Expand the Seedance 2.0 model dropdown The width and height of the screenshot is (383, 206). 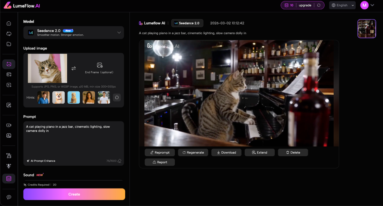(119, 33)
